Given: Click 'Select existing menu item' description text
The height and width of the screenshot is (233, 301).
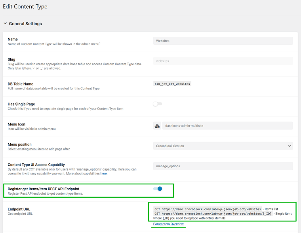Looking at the screenshot, I should (x=39, y=149).
